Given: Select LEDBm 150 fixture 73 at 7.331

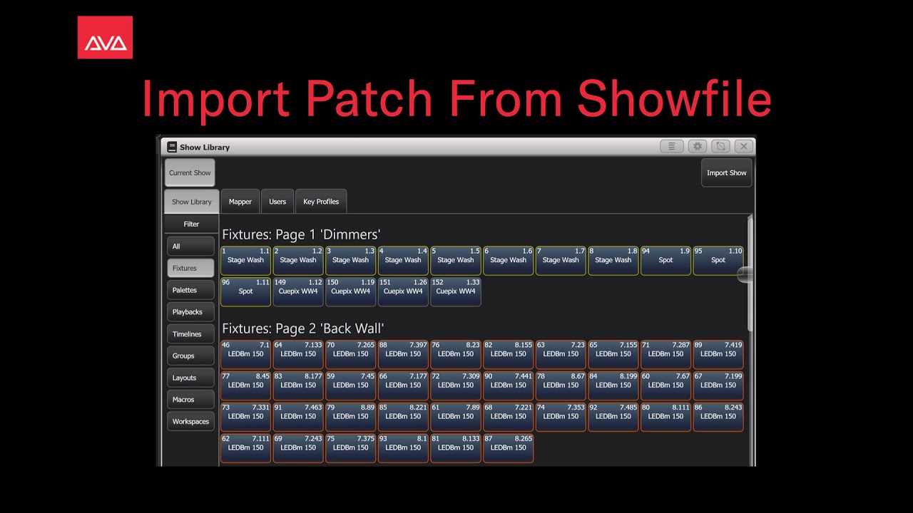Looking at the screenshot, I should (x=245, y=417).
